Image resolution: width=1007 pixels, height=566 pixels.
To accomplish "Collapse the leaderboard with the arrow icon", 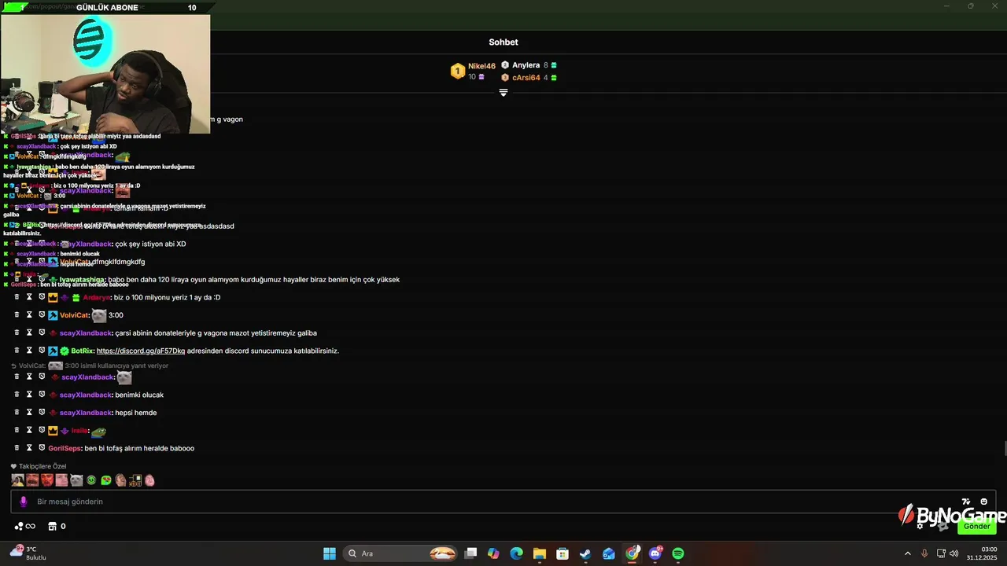I will pyautogui.click(x=503, y=93).
